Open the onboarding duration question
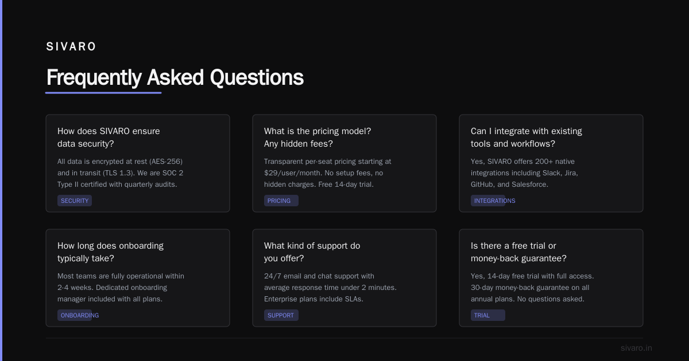This screenshot has width=689, height=361. pyautogui.click(x=110, y=252)
